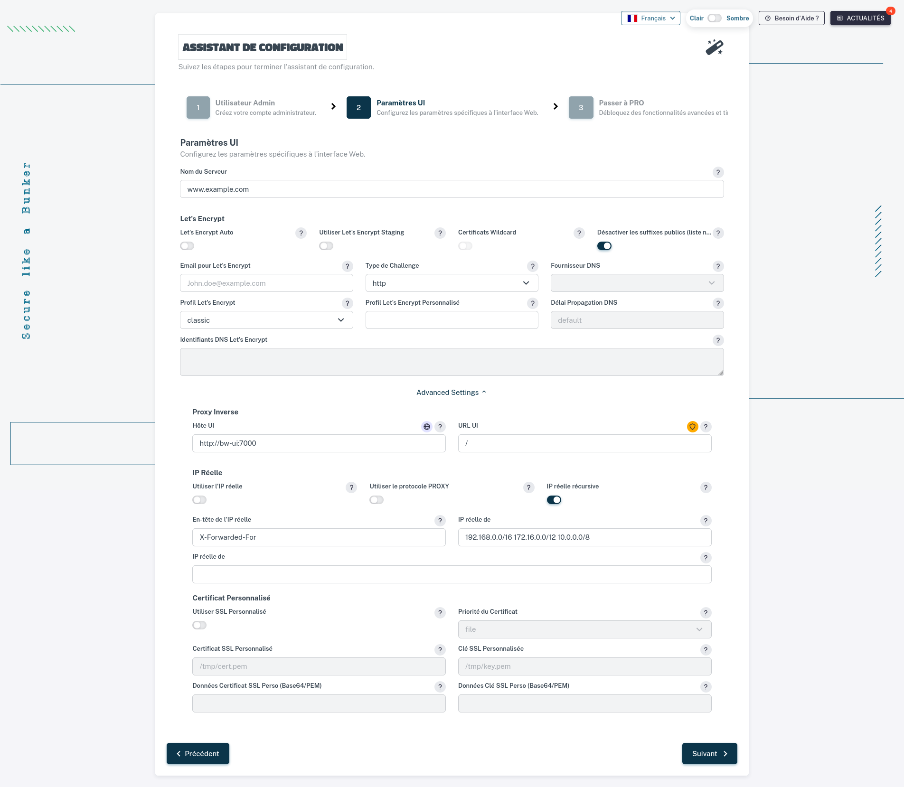The height and width of the screenshot is (787, 904).
Task: Click the Suivant button
Action: 709,753
